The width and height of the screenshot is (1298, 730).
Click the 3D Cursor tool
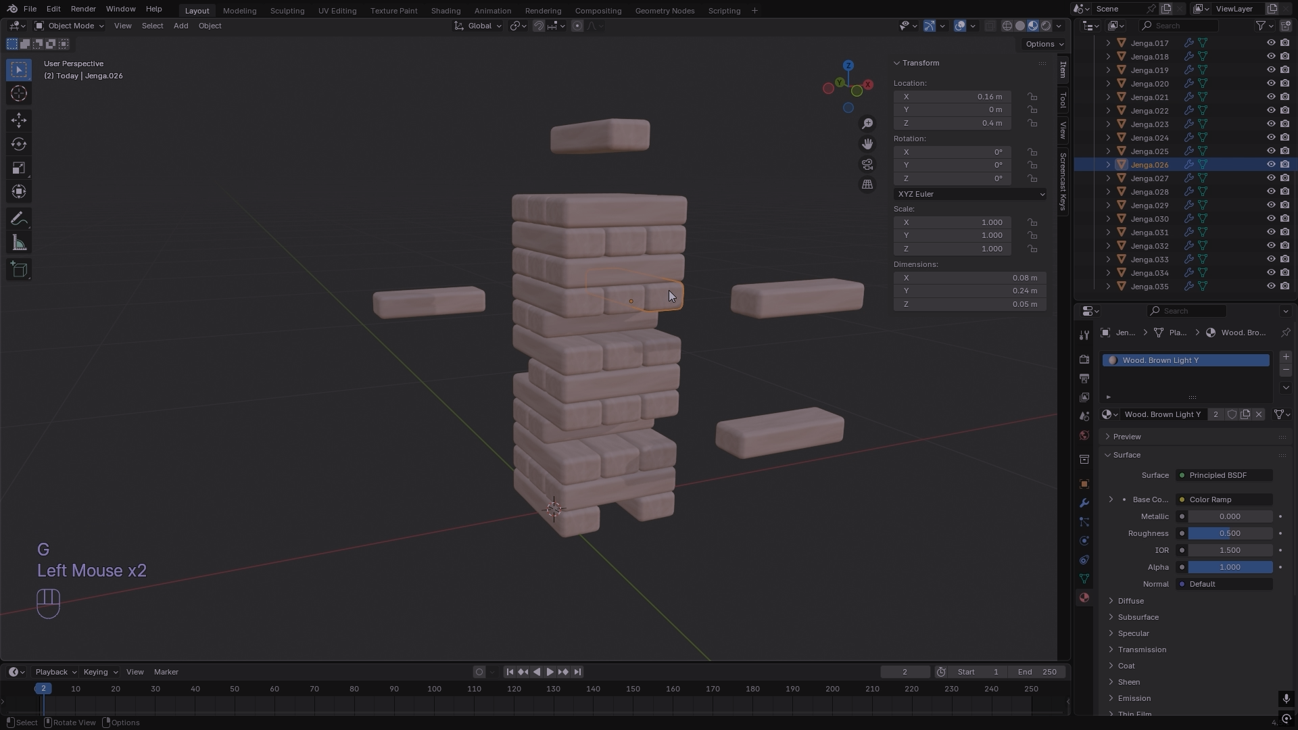19,93
